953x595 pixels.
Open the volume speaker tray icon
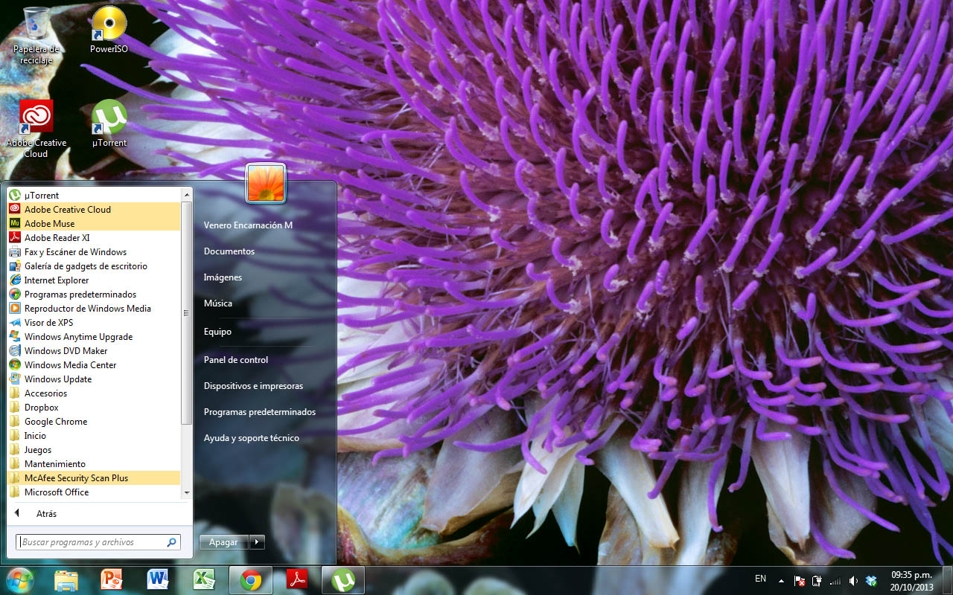point(853,580)
